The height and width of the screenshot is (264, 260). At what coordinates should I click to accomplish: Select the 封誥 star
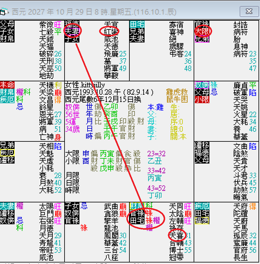coord(241,25)
